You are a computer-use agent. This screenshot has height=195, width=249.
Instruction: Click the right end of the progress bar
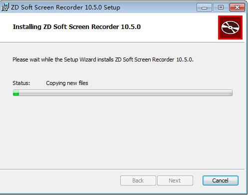tap(231, 92)
